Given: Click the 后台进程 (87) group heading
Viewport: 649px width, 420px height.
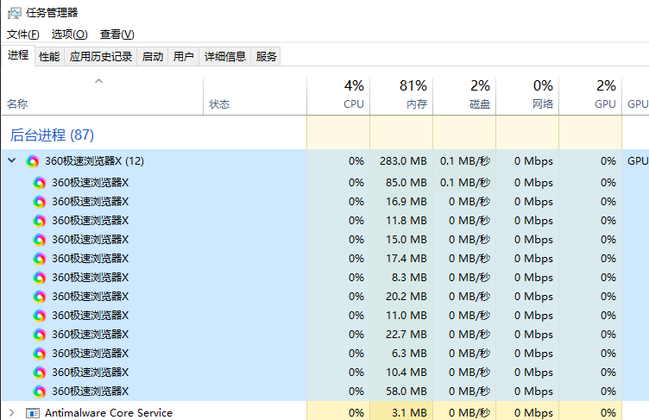Looking at the screenshot, I should (52, 135).
